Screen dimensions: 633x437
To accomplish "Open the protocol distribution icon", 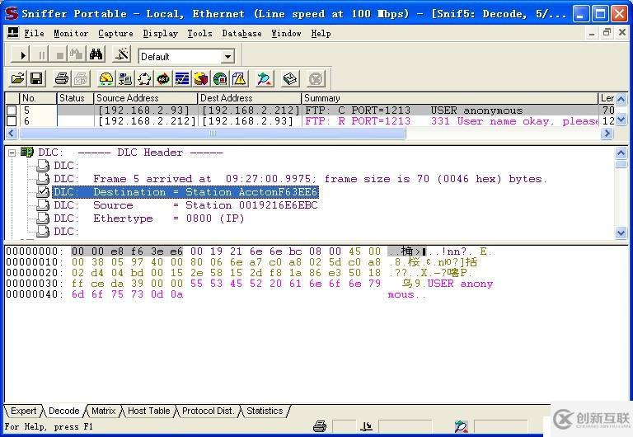I will click(201, 78).
